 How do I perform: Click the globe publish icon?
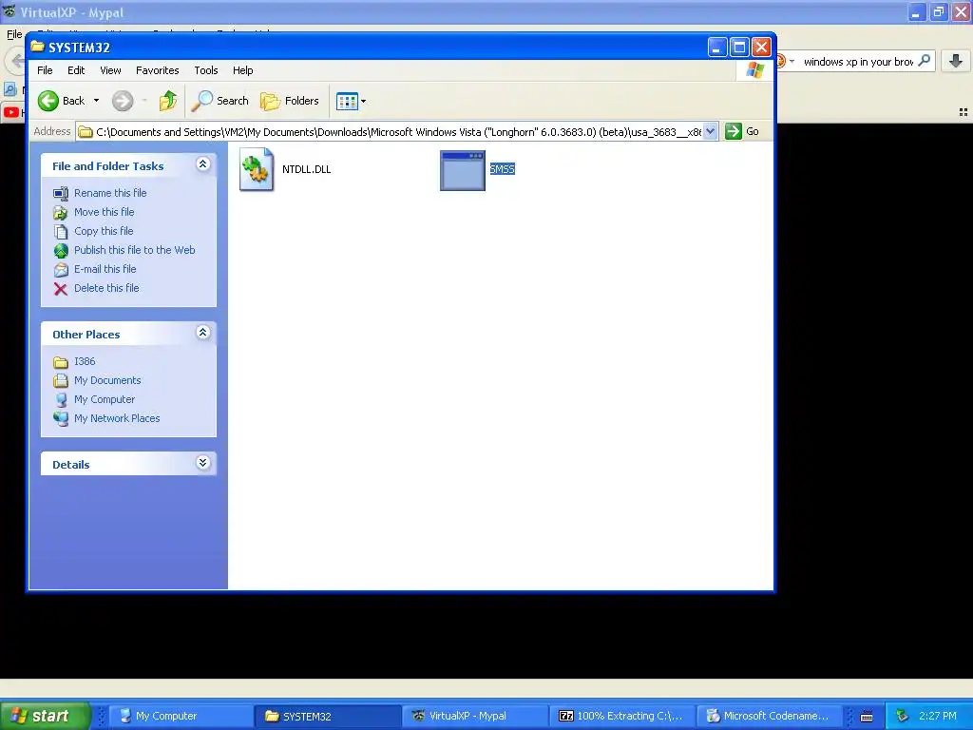pyautogui.click(x=60, y=251)
